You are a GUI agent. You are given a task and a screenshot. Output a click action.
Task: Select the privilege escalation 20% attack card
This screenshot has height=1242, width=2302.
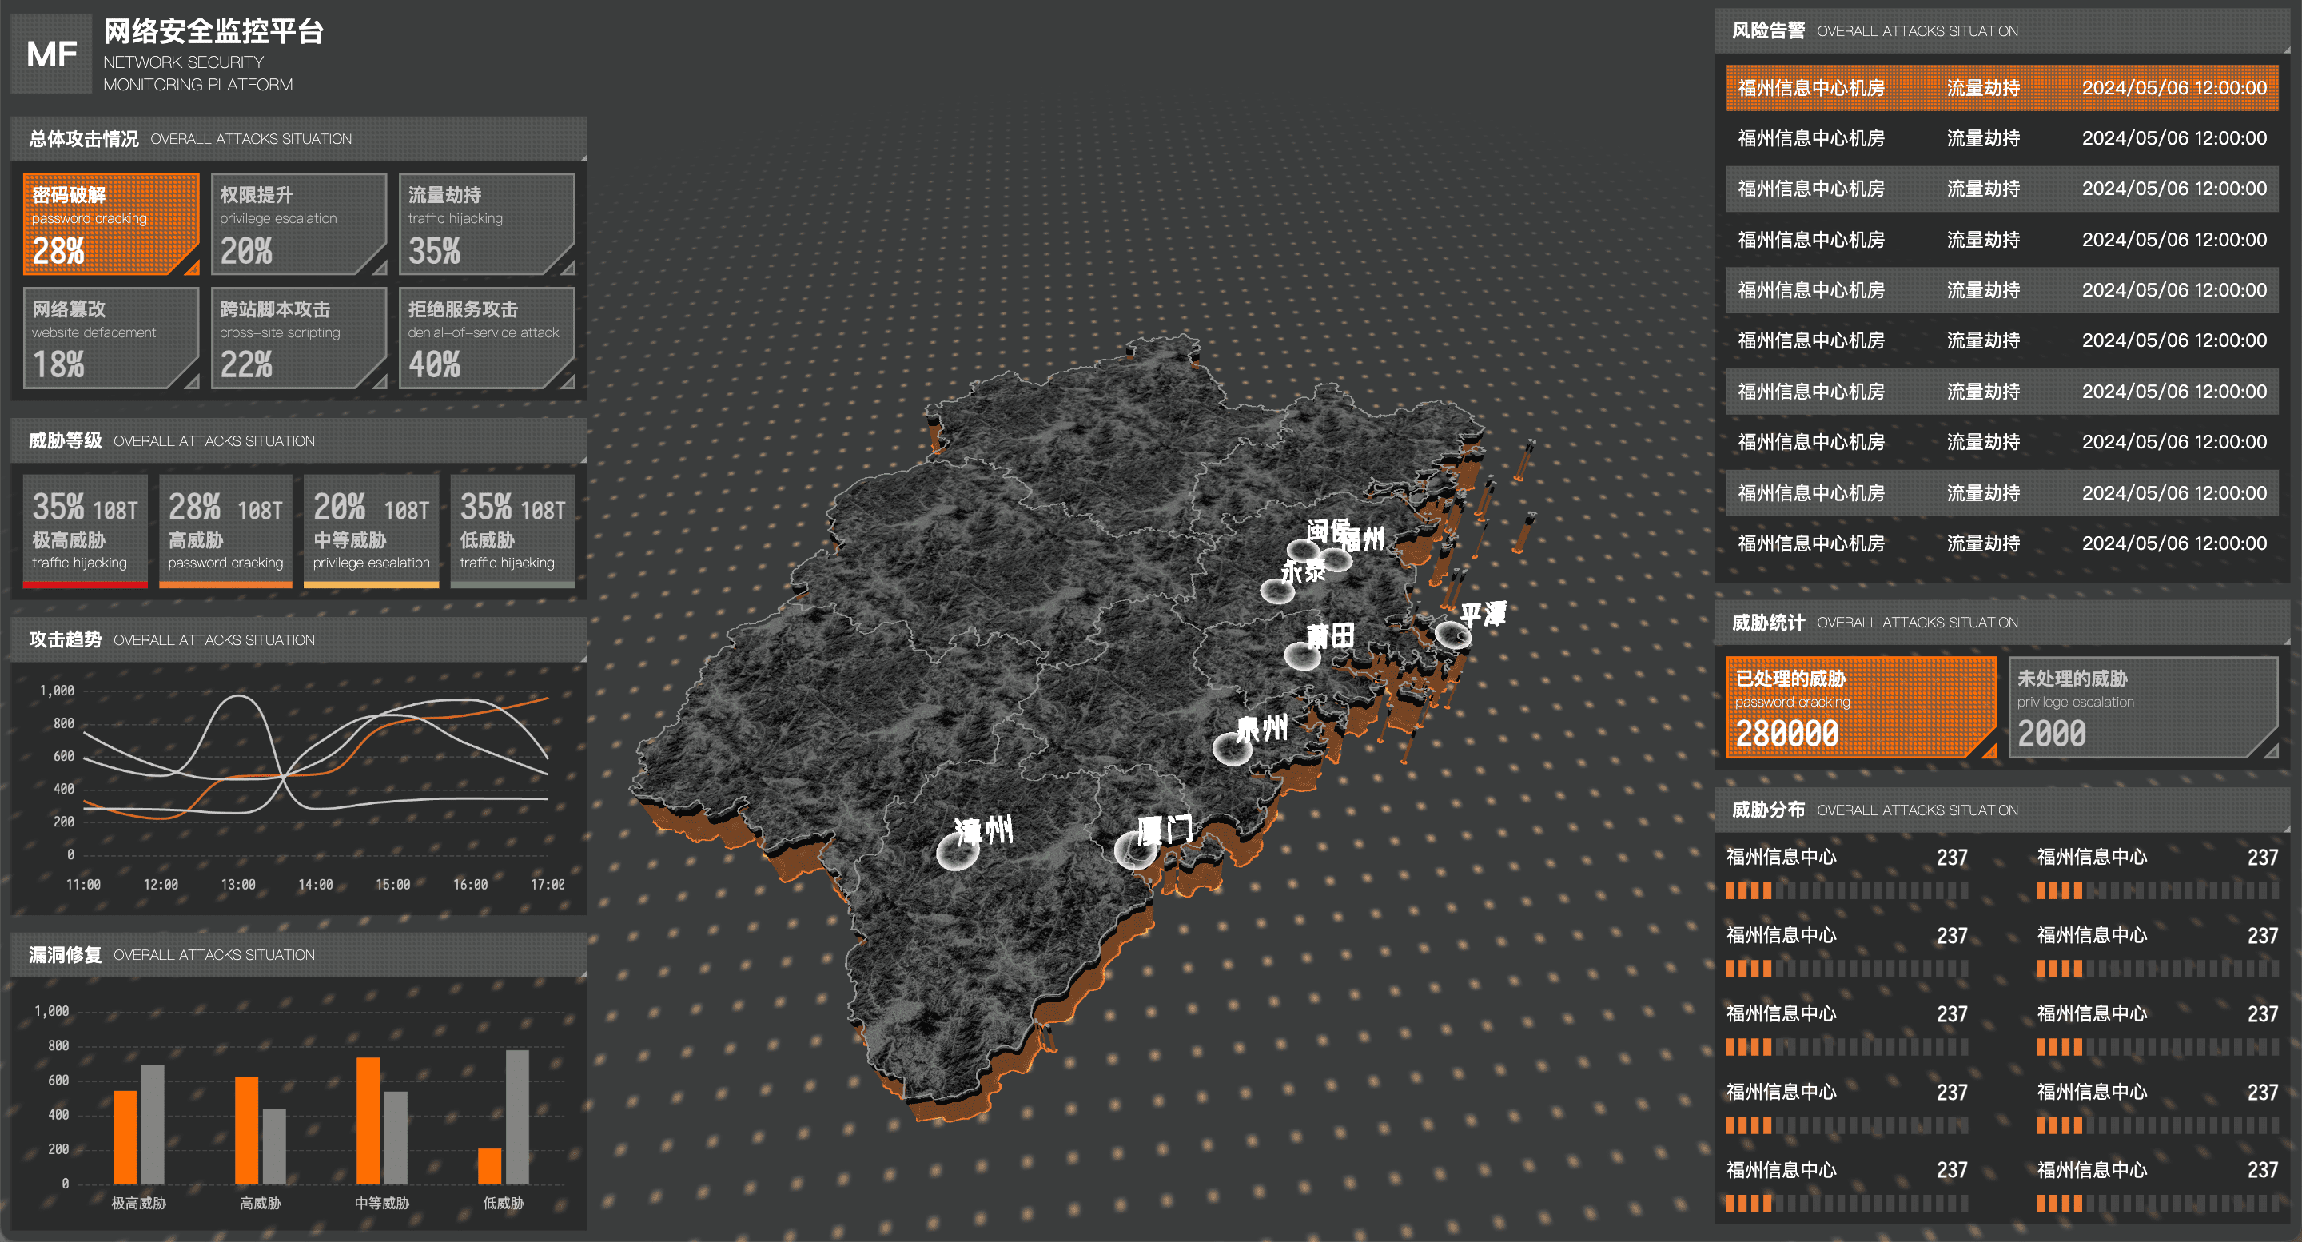298,223
